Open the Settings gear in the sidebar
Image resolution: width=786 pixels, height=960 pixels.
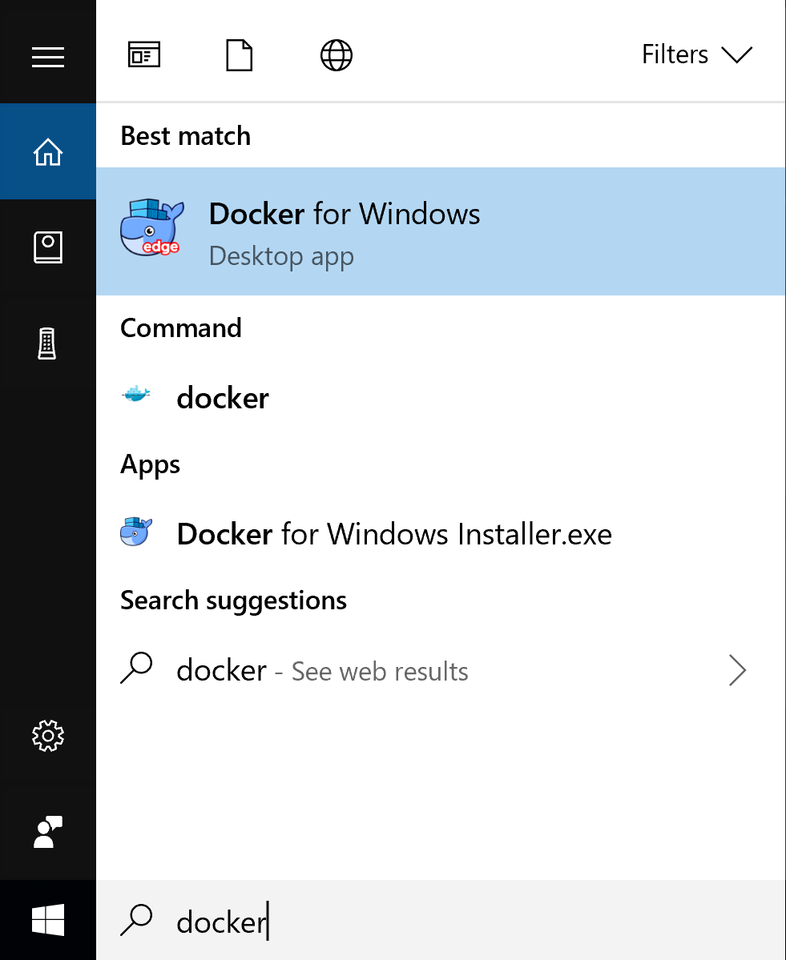[x=47, y=737]
